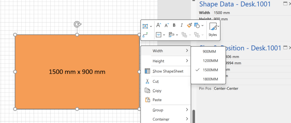The width and height of the screenshot is (291, 123).
Task: Click the bottom-middle selection handle of shape
Action: (77, 109)
